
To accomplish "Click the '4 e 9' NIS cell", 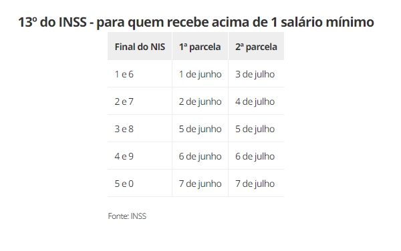I will click(140, 156).
